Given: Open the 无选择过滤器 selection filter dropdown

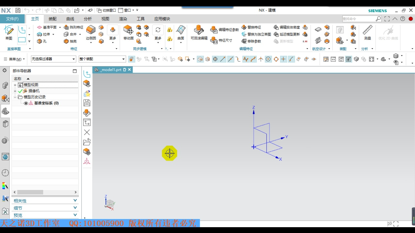Looking at the screenshot, I should 53,59.
